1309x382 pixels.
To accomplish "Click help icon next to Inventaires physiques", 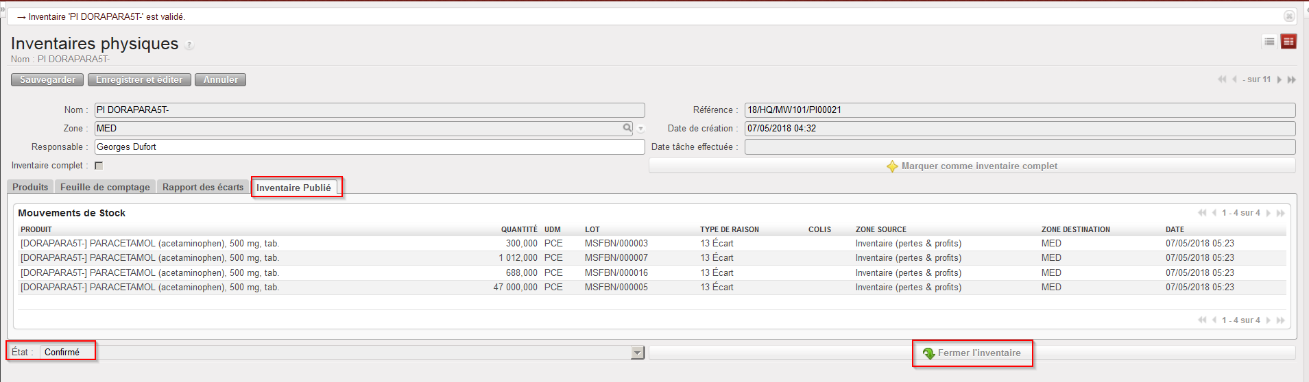I will [189, 45].
